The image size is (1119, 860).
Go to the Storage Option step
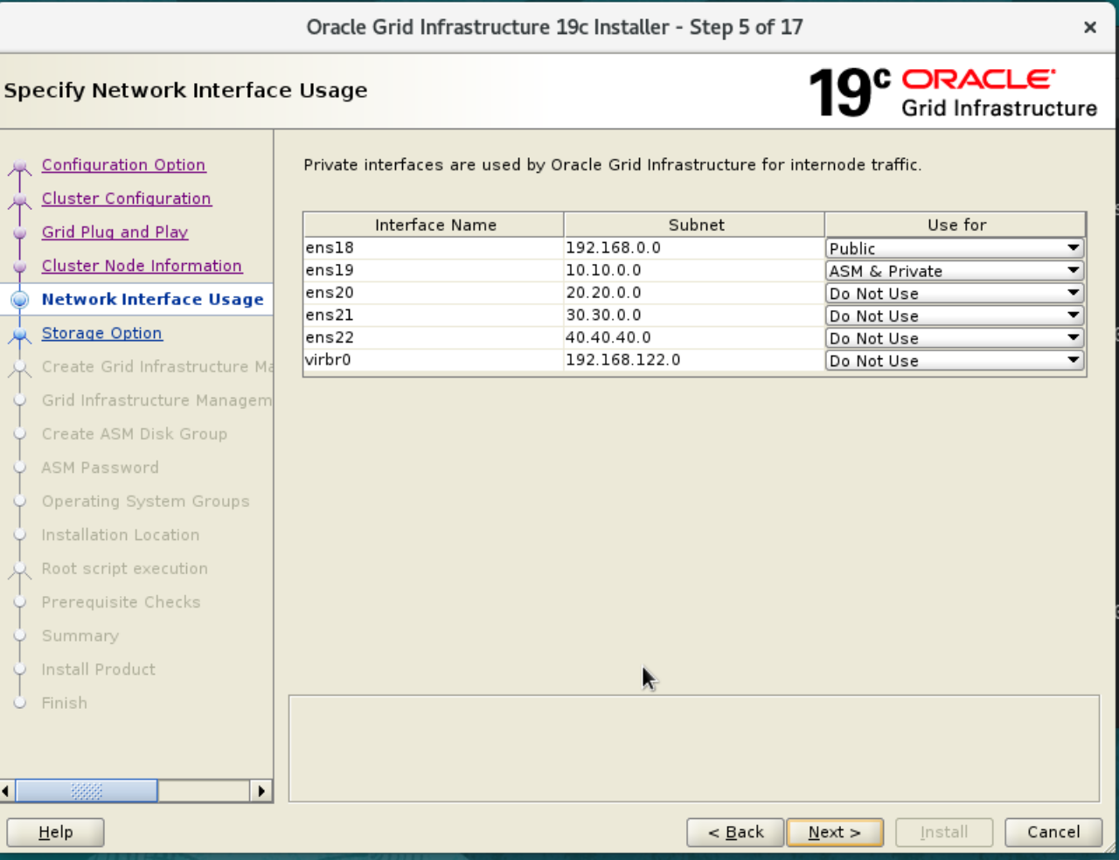pos(102,333)
